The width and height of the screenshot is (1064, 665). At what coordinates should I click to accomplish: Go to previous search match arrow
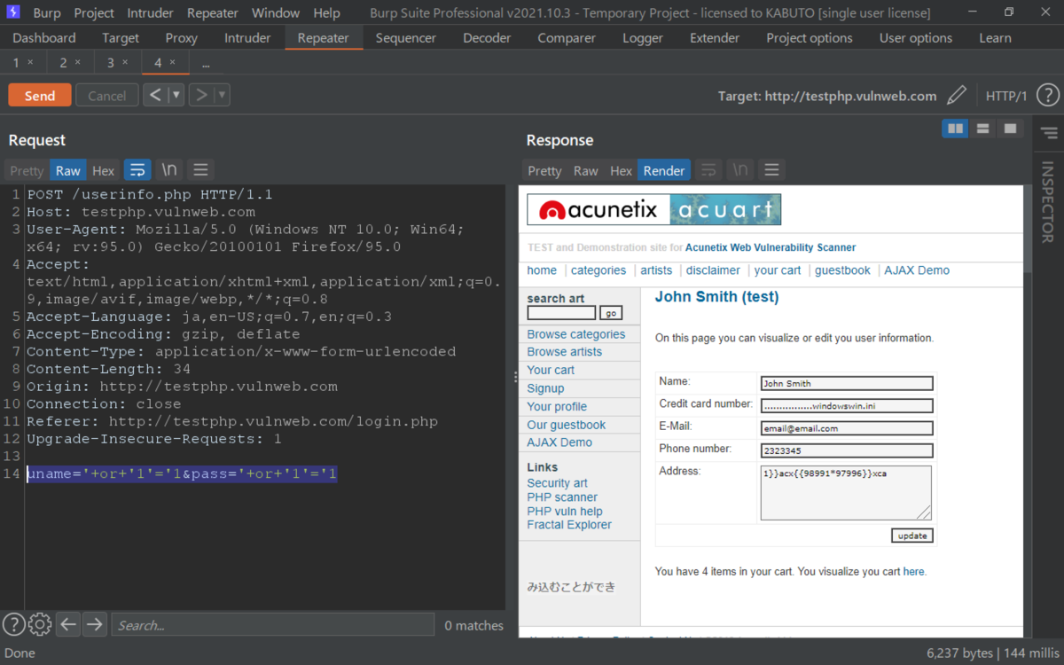click(x=68, y=625)
